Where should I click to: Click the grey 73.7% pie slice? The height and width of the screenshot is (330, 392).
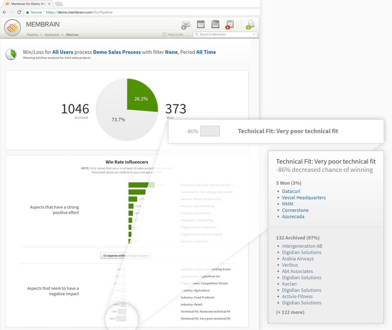[118, 120]
